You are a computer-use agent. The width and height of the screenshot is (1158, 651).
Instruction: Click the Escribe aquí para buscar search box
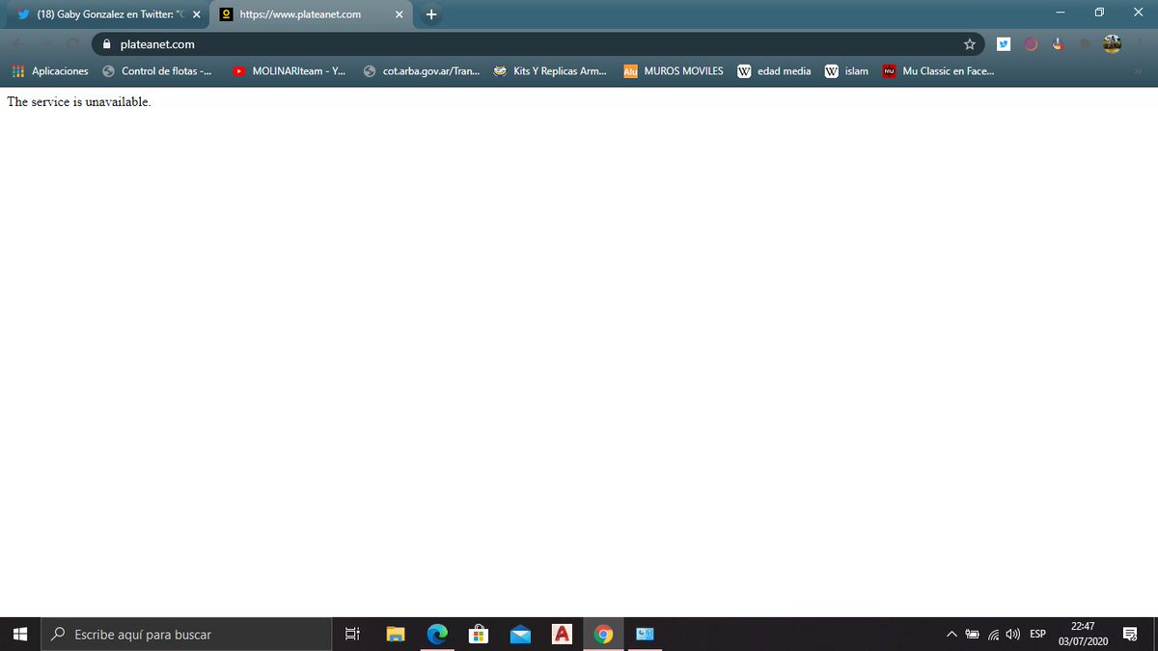(186, 634)
